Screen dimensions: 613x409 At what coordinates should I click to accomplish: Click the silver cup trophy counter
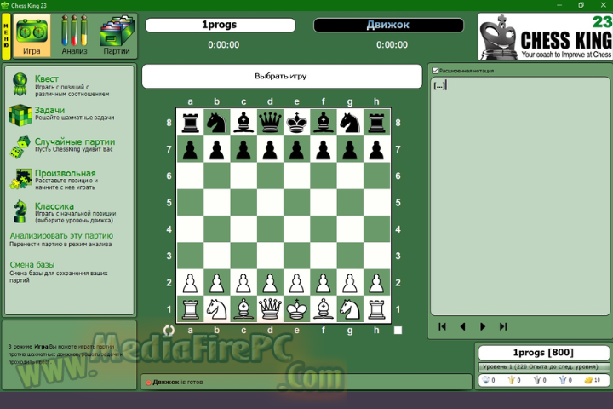pos(536,380)
